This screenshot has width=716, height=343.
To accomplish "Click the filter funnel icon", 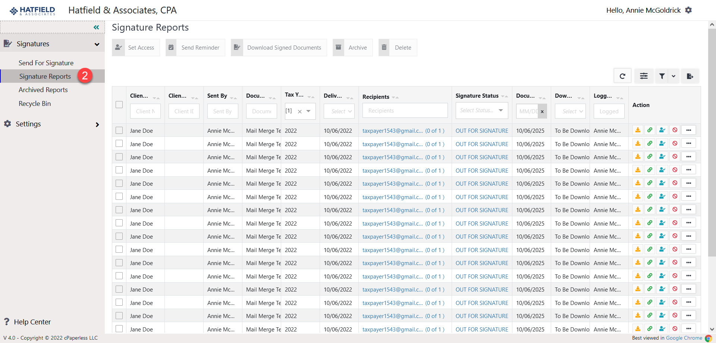I will pyautogui.click(x=662, y=76).
